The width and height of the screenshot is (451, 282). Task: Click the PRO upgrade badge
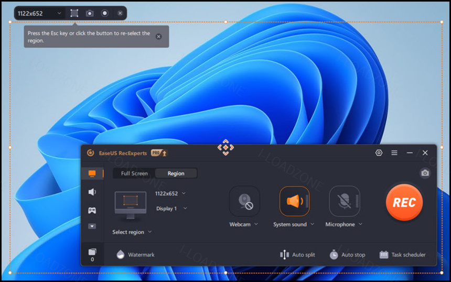pos(159,153)
